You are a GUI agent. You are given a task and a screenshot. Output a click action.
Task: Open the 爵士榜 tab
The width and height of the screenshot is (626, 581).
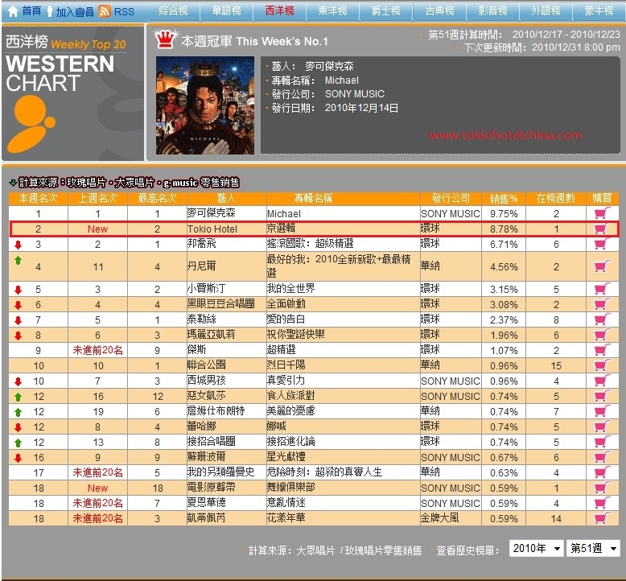tap(386, 10)
